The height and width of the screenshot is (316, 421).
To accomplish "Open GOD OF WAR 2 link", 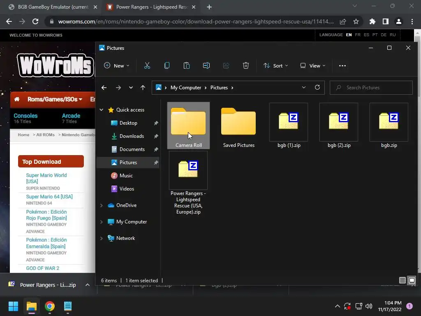I will click(42, 268).
